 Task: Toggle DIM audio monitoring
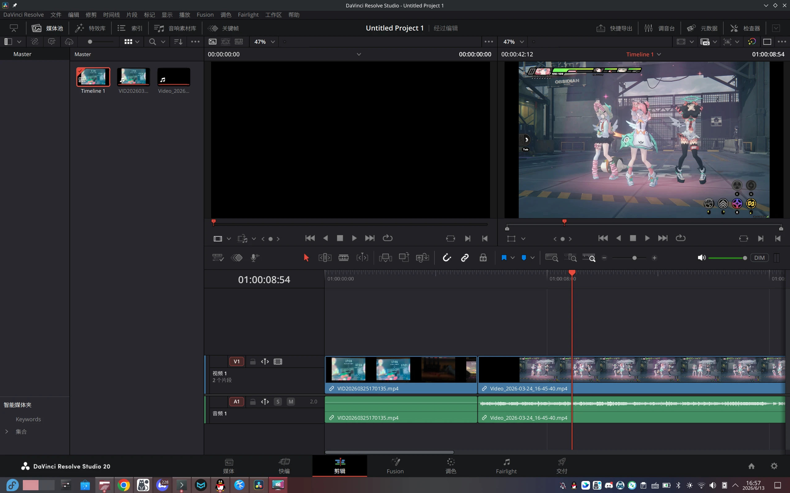[759, 258]
